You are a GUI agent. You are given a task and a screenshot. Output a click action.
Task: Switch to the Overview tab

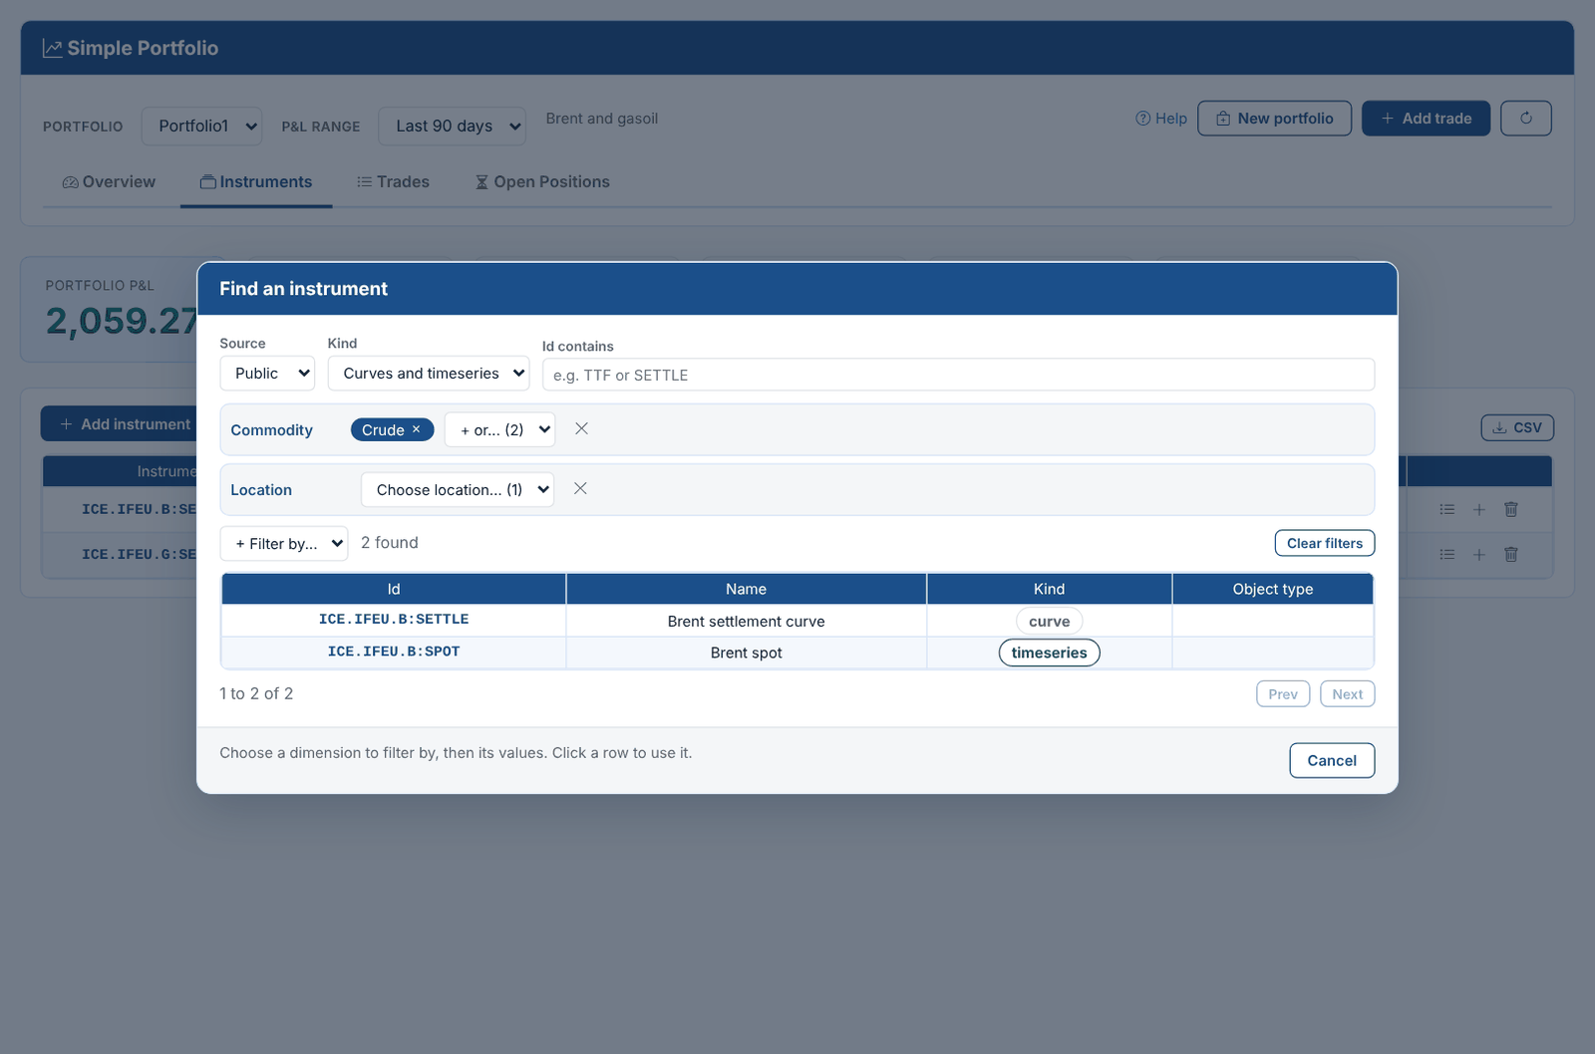point(109,182)
